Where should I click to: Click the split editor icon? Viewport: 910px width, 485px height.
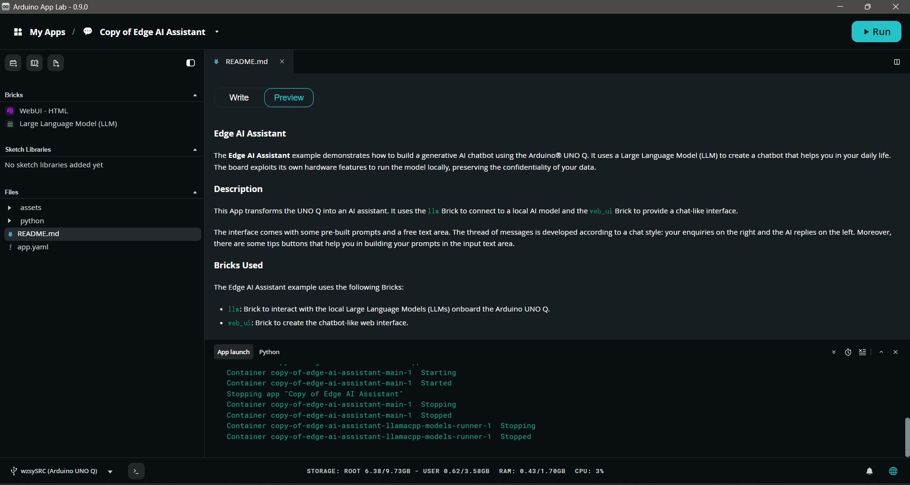tap(897, 62)
